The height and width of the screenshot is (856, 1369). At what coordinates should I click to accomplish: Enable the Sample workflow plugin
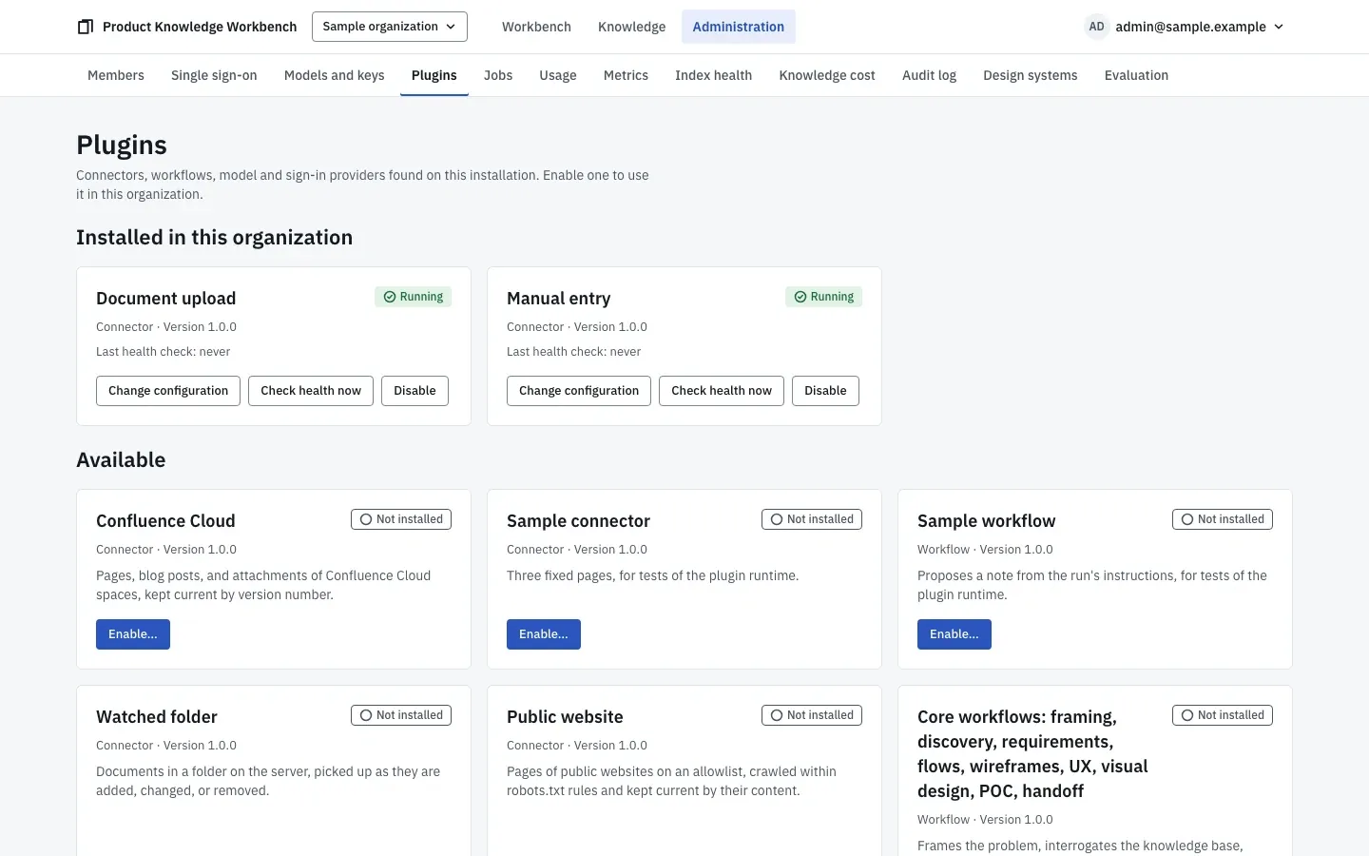click(954, 634)
